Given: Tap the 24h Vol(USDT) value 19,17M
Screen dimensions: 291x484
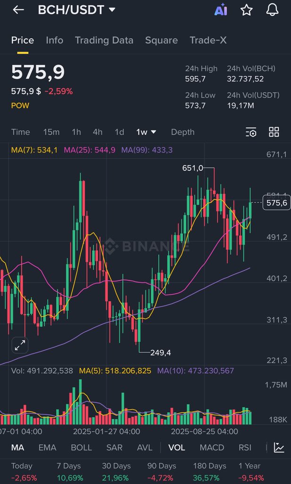Looking at the screenshot, I should coord(240,105).
